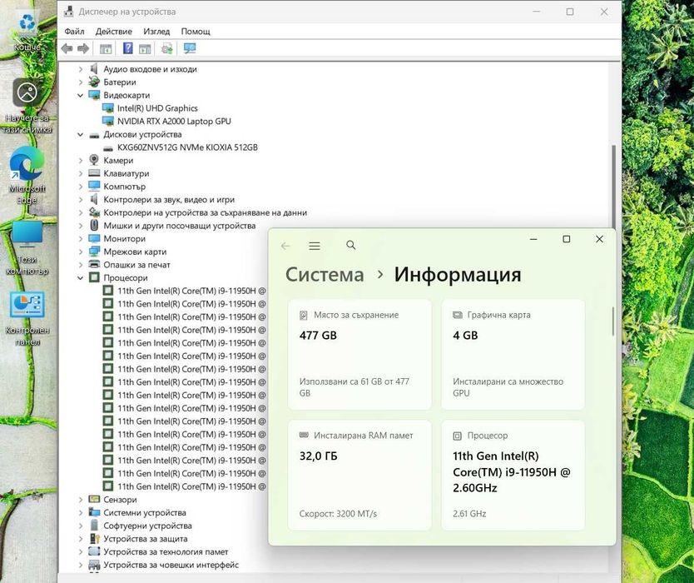This screenshot has height=583, width=694.
Task: Select Контролери за звук, видео и игри row
Action: pos(169,200)
